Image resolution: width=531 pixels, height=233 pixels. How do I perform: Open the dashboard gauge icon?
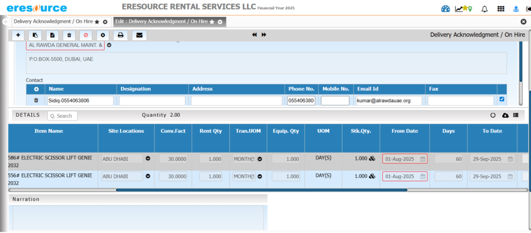tap(445, 9)
